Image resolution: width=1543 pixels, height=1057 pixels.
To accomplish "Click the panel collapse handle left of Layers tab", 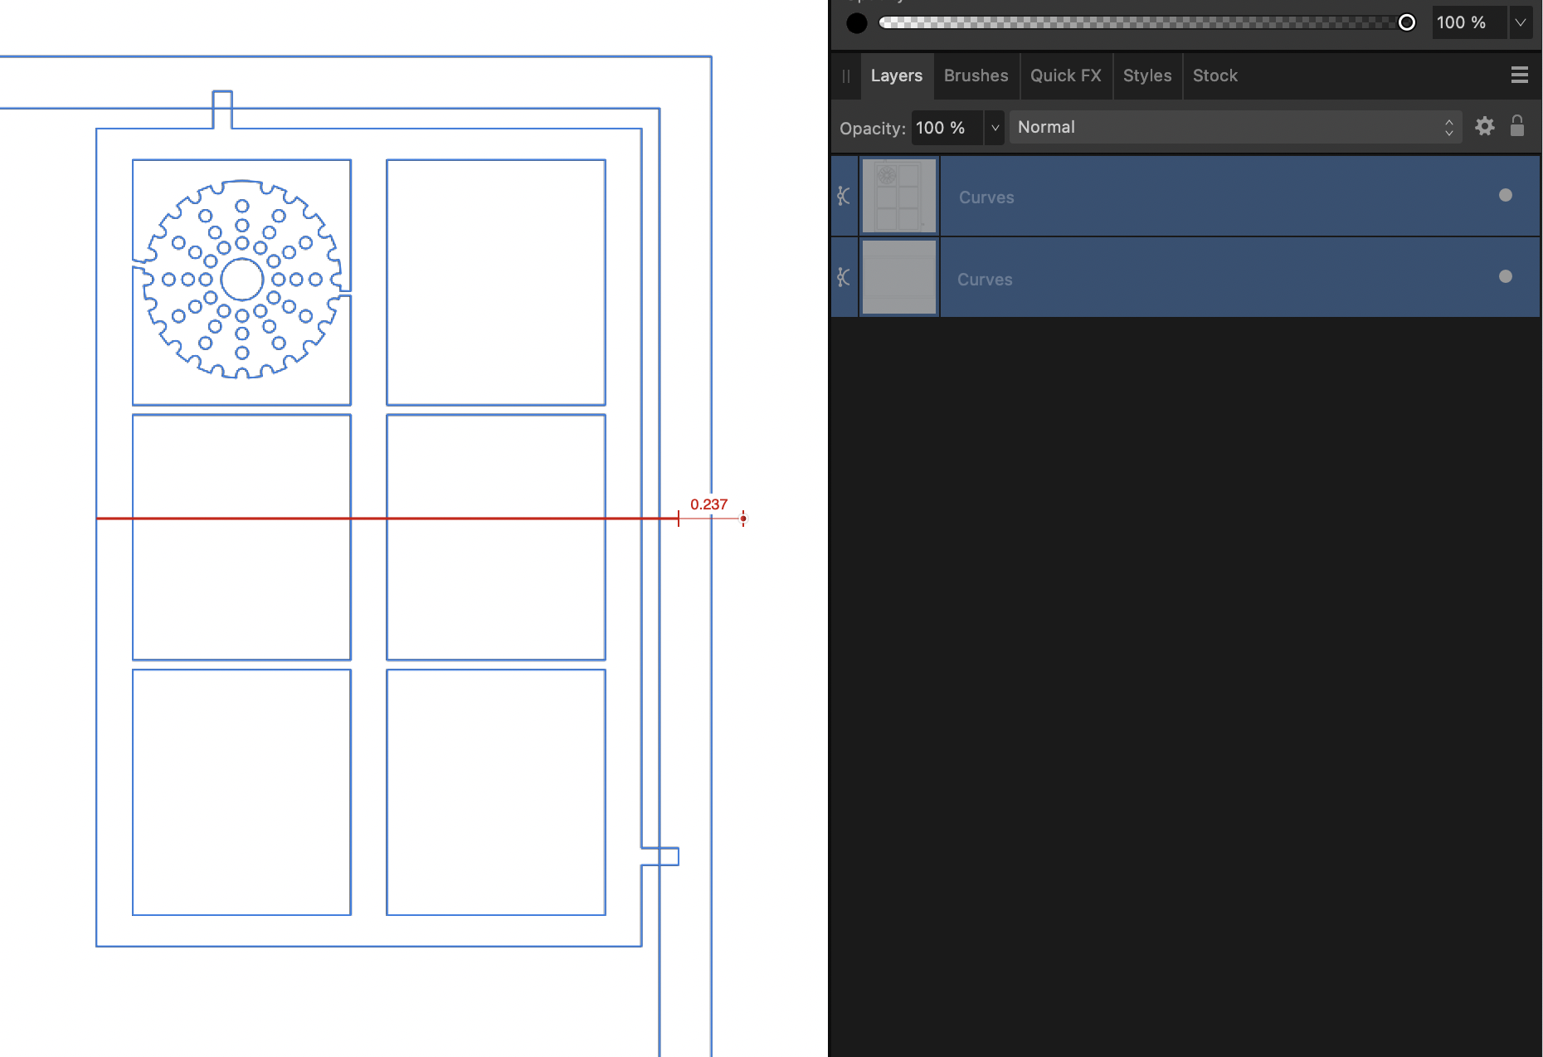I will 845,75.
